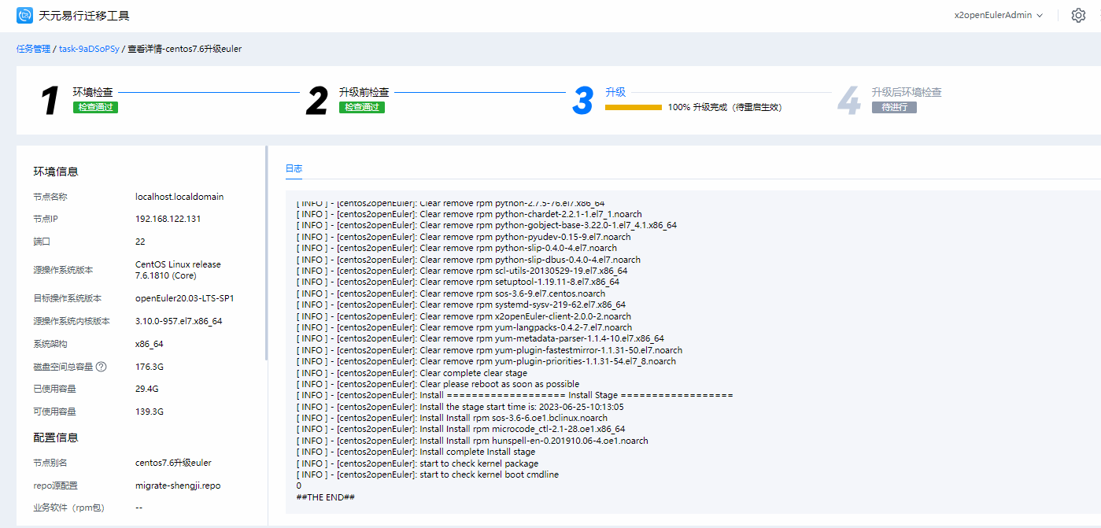Select the 日志 tab
Viewport: 1101px width, 528px height.
pos(294,168)
